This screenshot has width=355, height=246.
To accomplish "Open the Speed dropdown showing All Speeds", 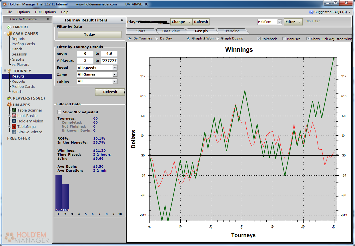I will [x=115, y=68].
